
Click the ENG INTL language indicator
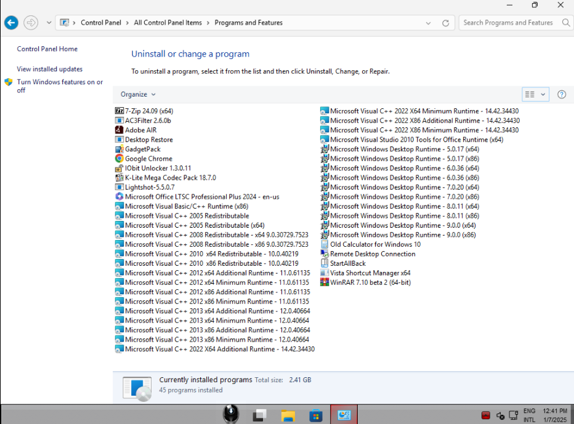tap(529, 415)
